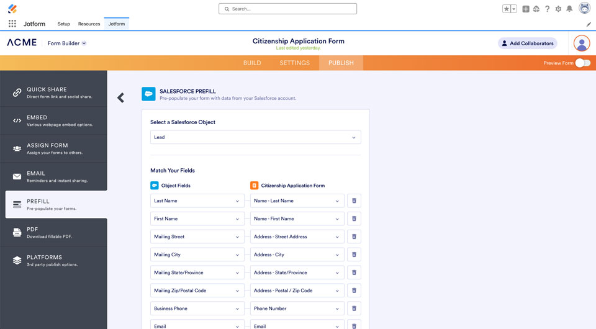Open the Business Phone dropdown
The height and width of the screenshot is (329, 596).
click(197, 308)
